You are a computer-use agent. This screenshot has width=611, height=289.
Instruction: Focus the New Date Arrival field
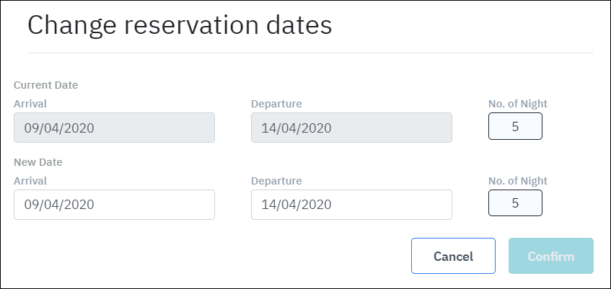[114, 205]
